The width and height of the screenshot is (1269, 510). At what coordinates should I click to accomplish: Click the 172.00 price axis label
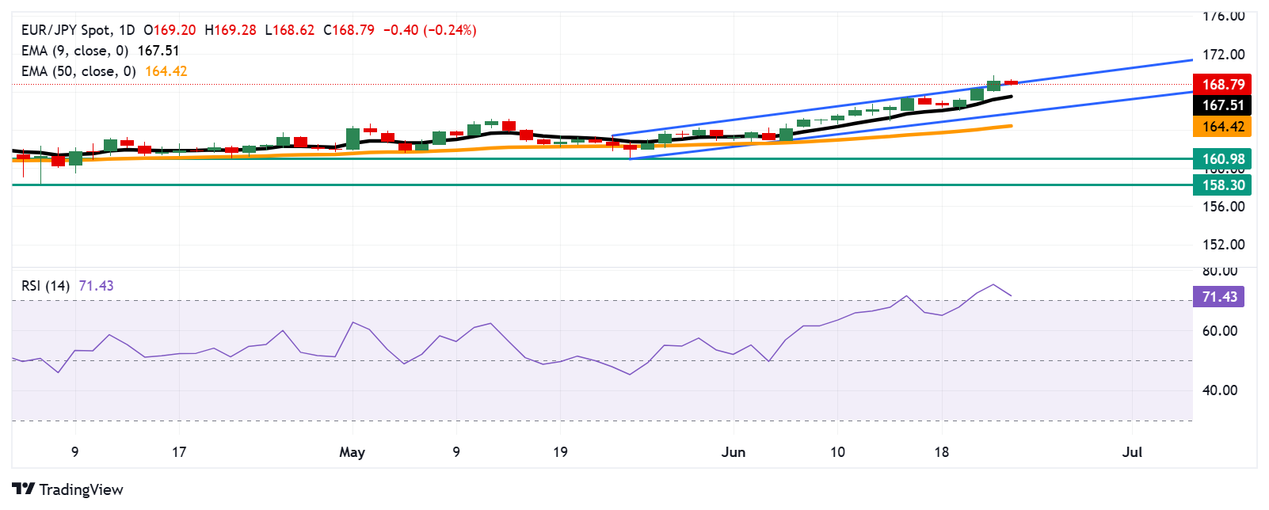[1224, 55]
